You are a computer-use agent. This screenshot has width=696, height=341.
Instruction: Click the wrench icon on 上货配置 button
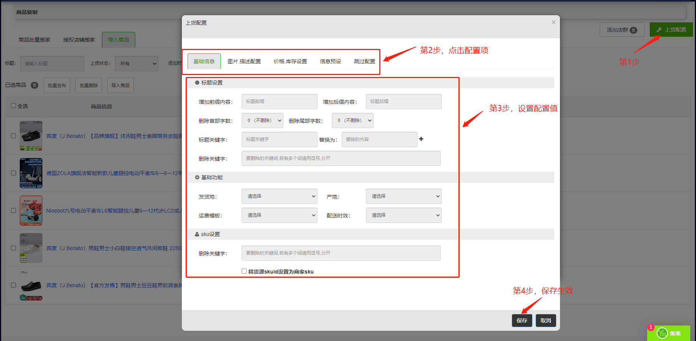click(x=659, y=30)
